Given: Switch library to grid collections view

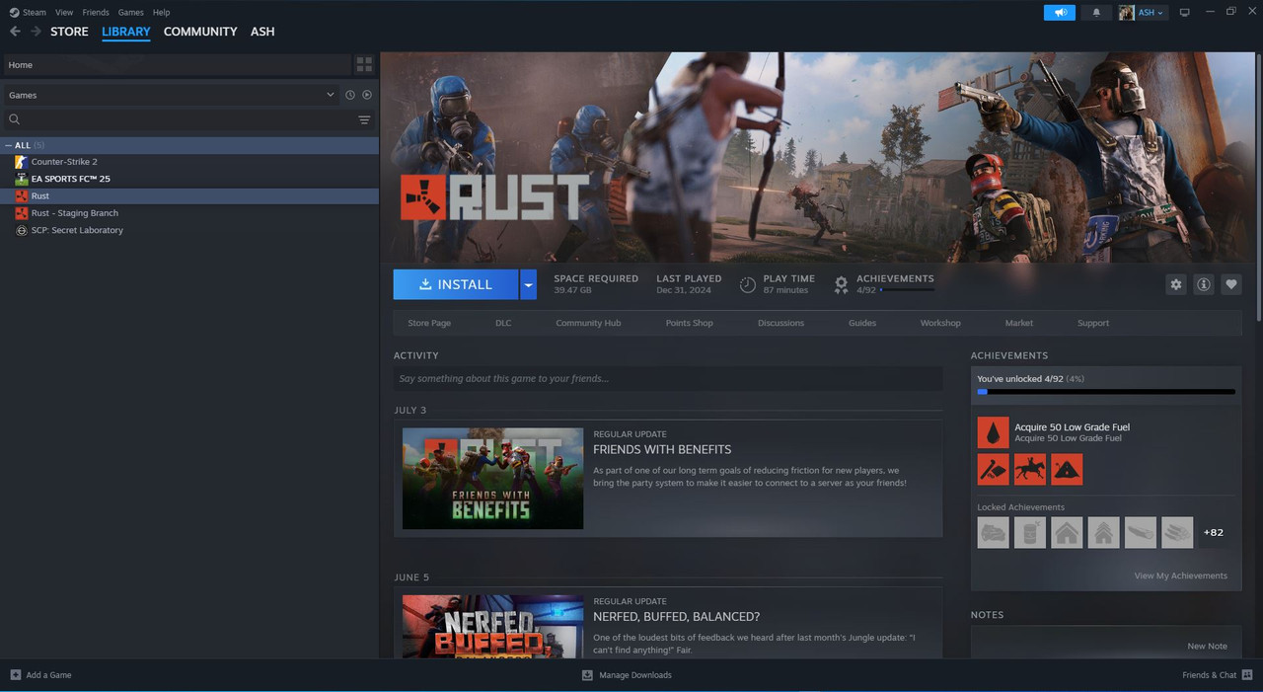Looking at the screenshot, I should [x=364, y=64].
